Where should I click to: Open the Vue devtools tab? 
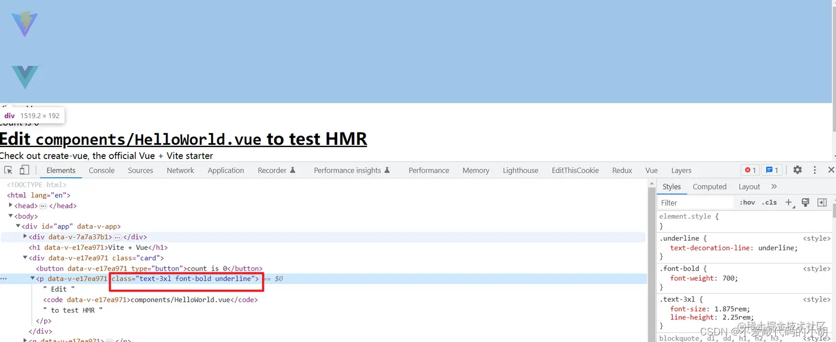coord(651,170)
